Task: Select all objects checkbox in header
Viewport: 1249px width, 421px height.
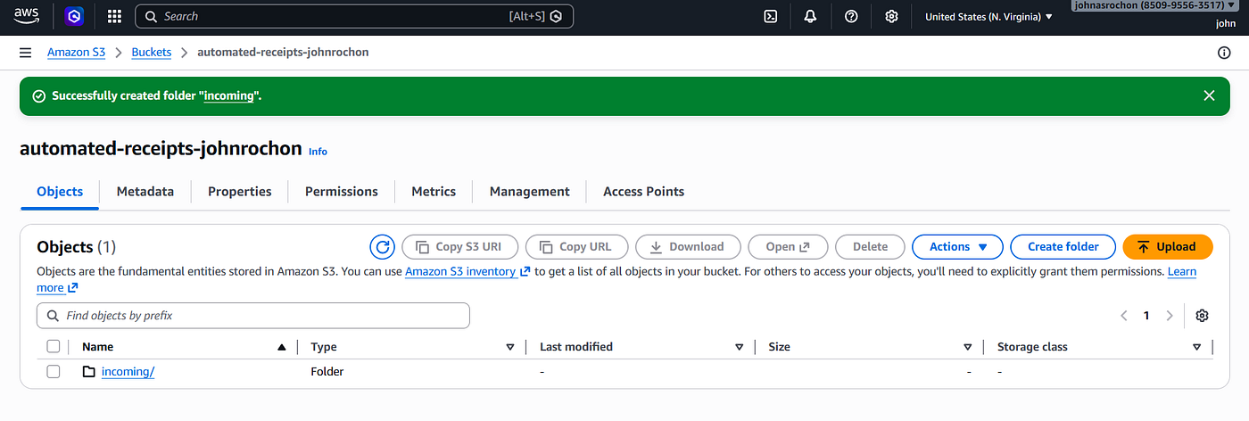Action: (x=54, y=347)
